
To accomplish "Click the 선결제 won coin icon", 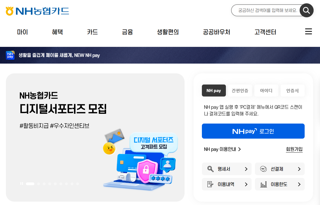I will click(x=264, y=169).
